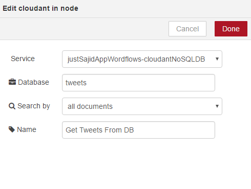
Task: Click the 'Edit cloudant in node' title
Action: (x=40, y=8)
